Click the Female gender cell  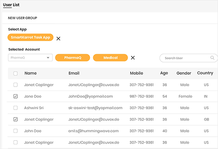(185, 97)
